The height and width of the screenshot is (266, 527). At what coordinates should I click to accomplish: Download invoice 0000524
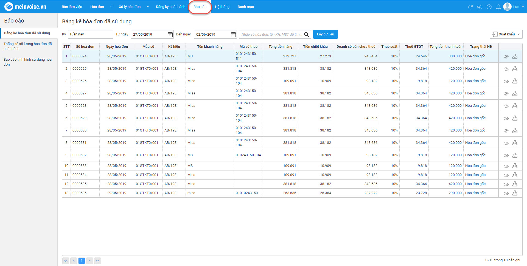(x=515, y=56)
